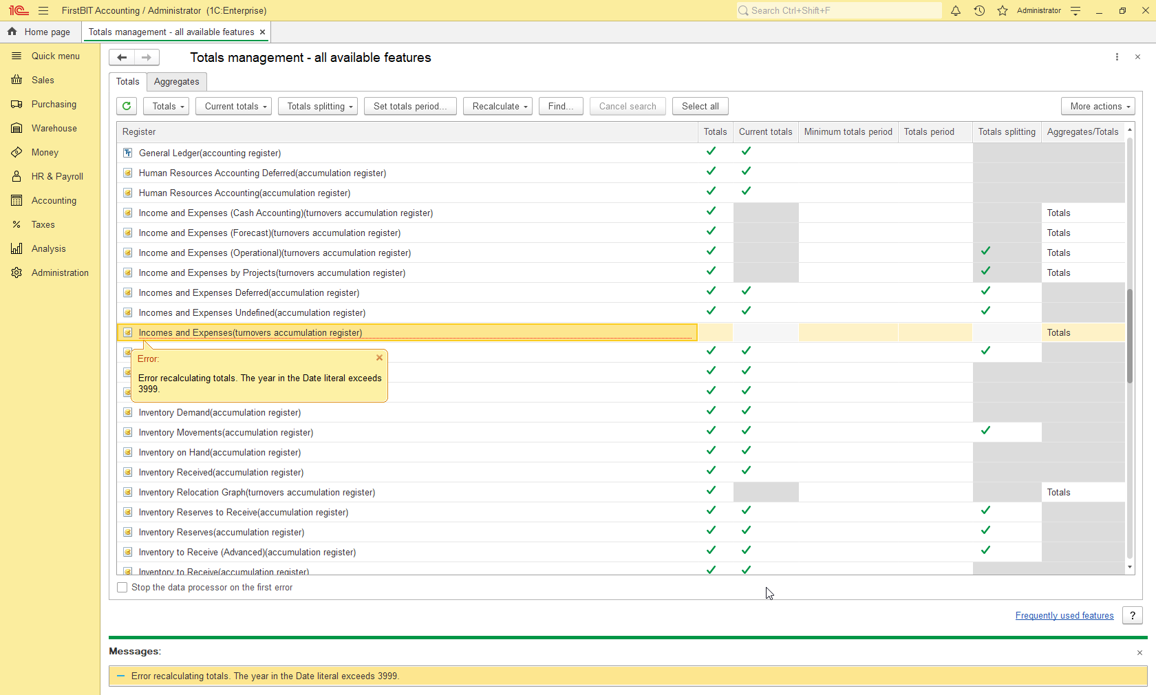Open the Frequently used features link

(x=1064, y=615)
